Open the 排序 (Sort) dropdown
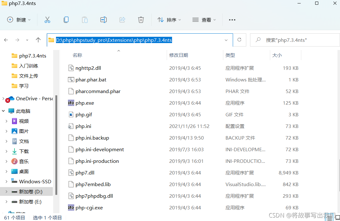Viewport: 340px width, 221px height. 169,20
